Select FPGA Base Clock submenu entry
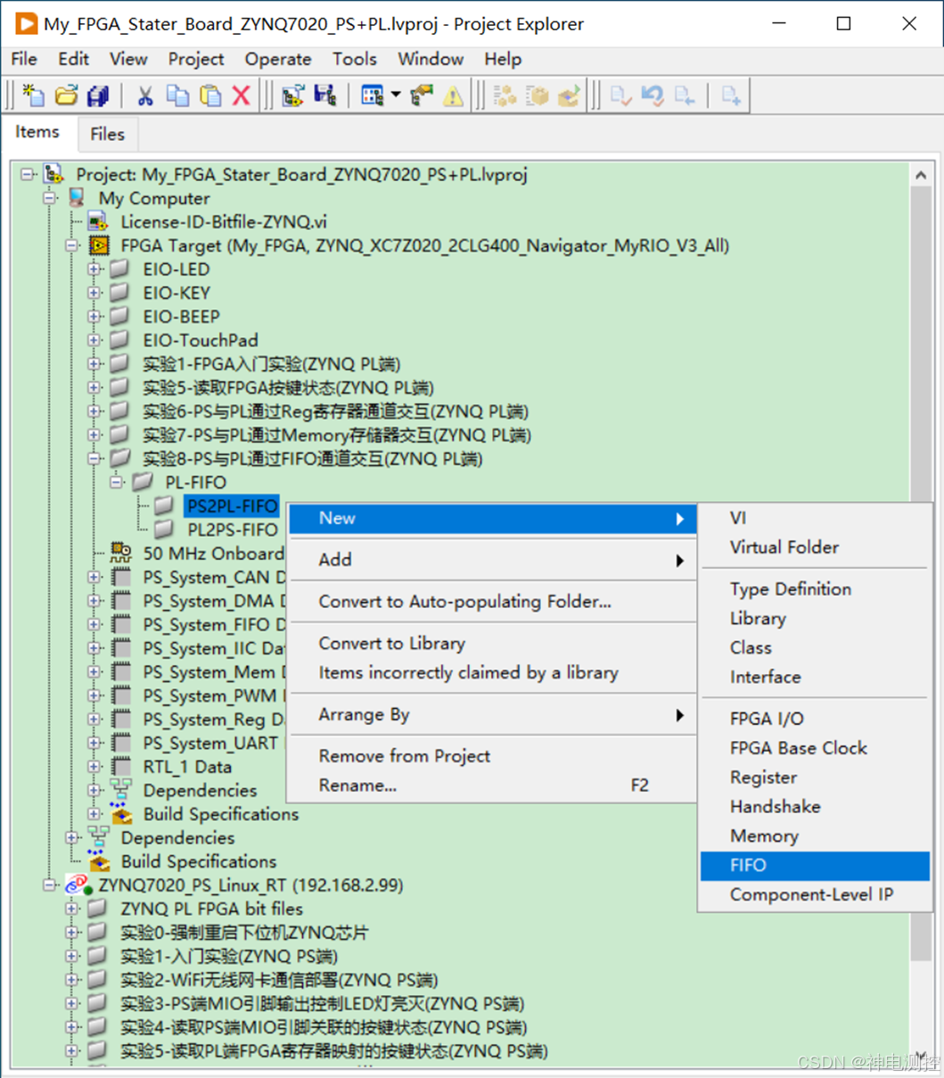This screenshot has height=1078, width=944. click(815, 747)
